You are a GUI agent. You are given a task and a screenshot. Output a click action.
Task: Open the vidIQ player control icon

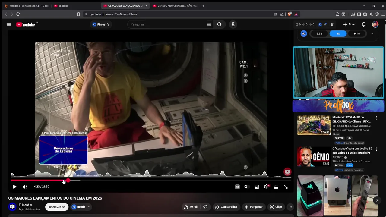pos(237,187)
